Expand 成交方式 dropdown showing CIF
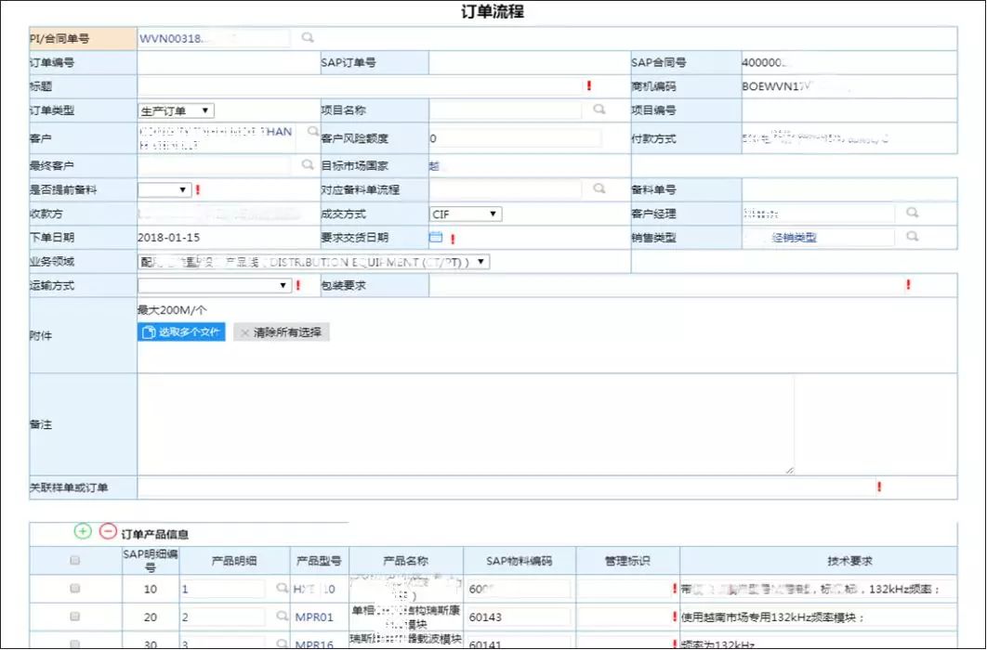 tap(465, 214)
